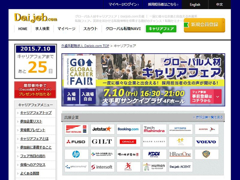This screenshot has width=240, height=180.
Task: Open the Fast Retailing company logo
Action: tap(76, 129)
